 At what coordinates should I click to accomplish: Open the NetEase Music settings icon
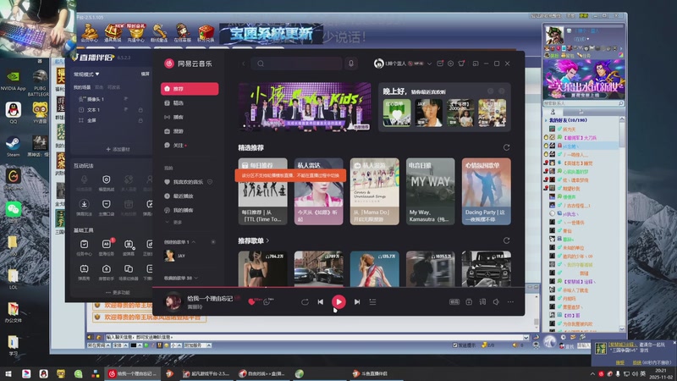point(450,63)
